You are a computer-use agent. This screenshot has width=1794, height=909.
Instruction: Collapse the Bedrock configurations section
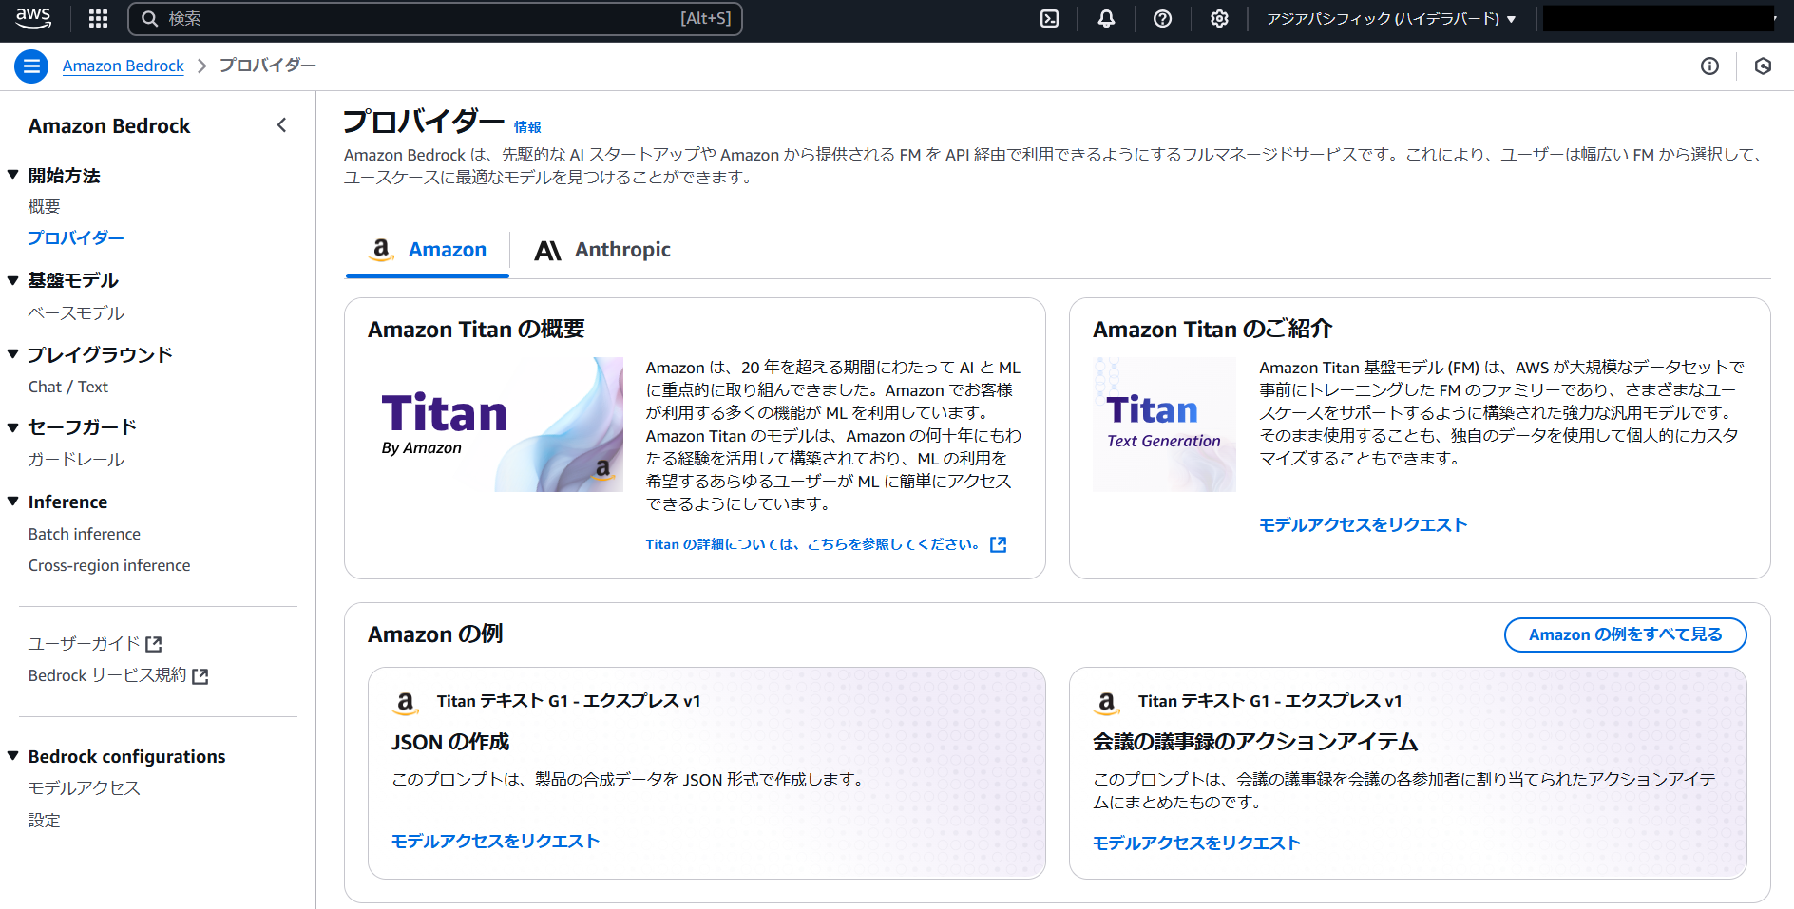click(x=13, y=756)
